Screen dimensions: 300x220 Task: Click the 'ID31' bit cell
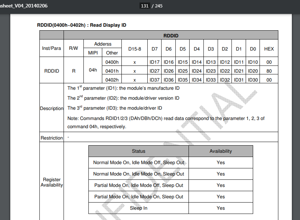[x=239, y=80]
